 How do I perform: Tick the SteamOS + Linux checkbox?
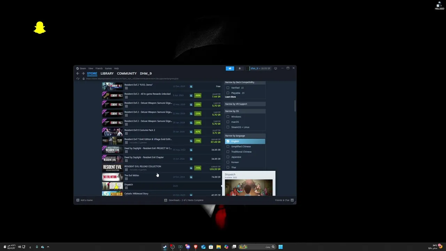pyautogui.click(x=228, y=127)
